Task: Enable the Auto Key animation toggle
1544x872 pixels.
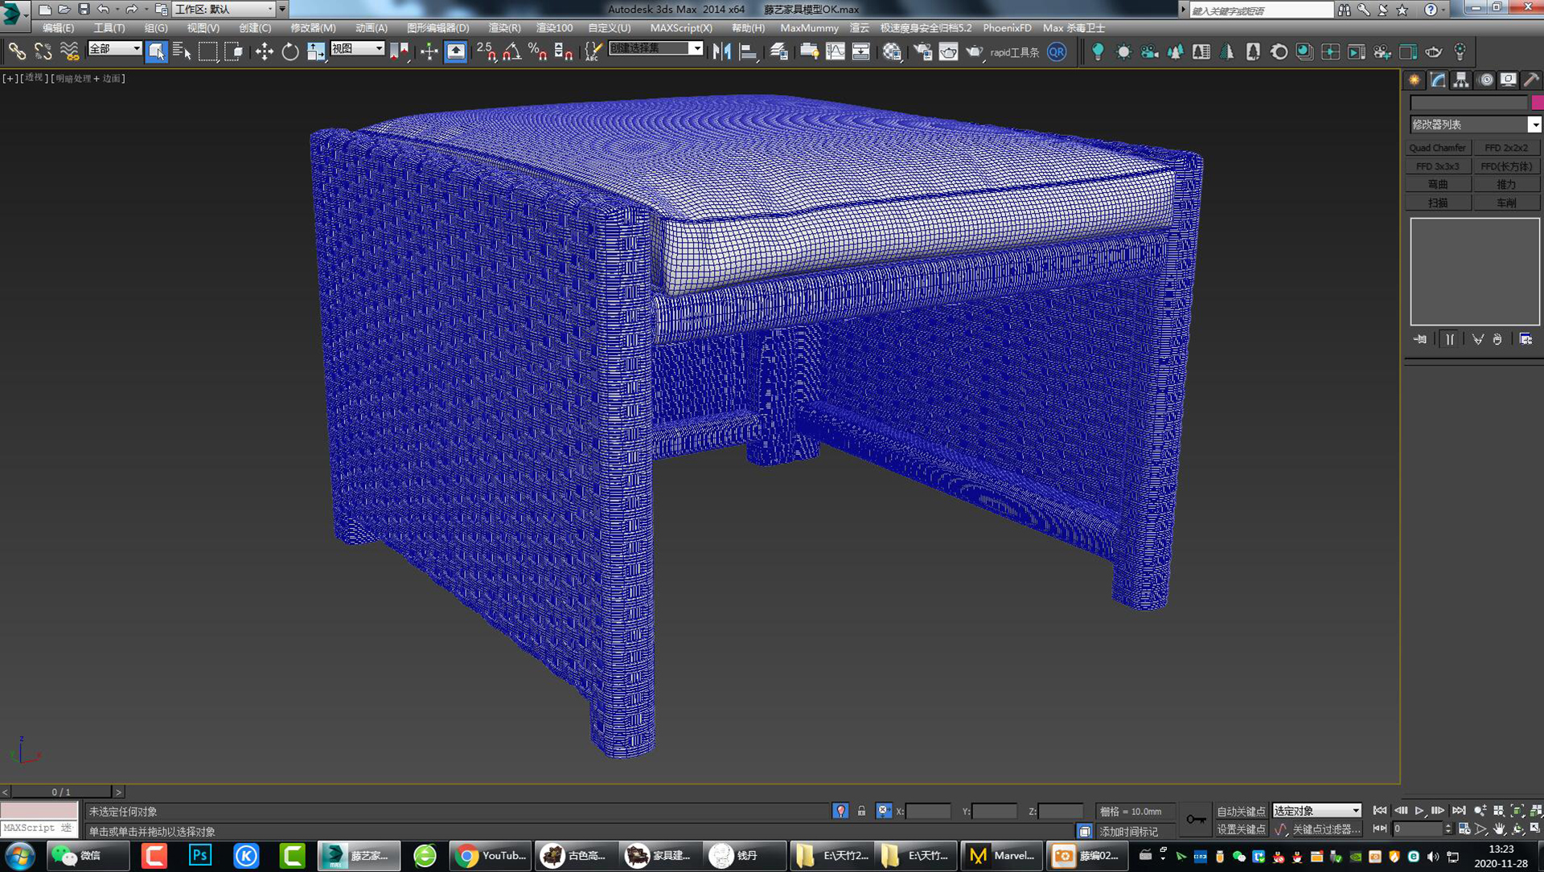Action: pyautogui.click(x=1242, y=811)
